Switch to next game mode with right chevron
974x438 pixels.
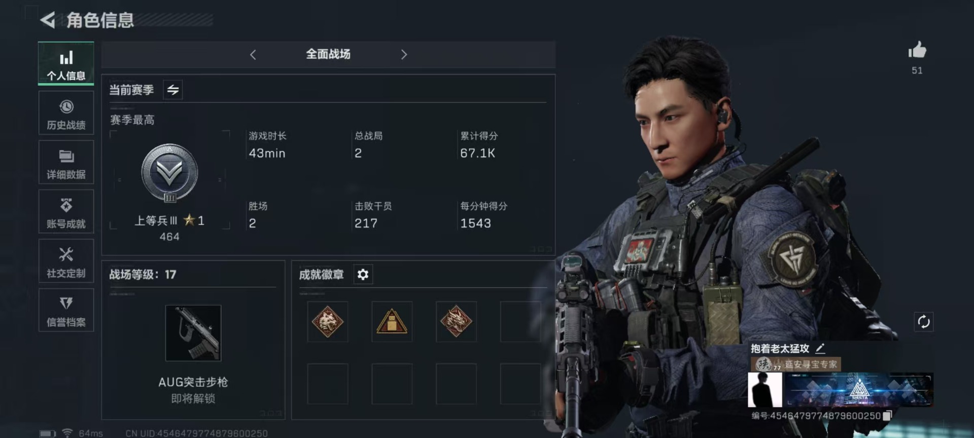tap(404, 54)
